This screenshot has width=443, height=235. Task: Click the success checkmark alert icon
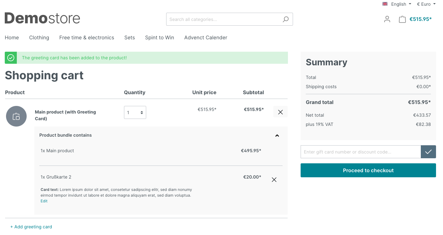pyautogui.click(x=11, y=58)
